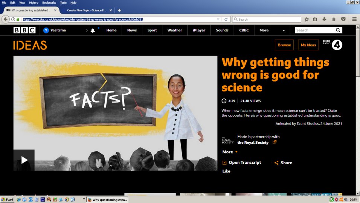
Task: Go to Firefox home page icon
Action: pos(334,19)
